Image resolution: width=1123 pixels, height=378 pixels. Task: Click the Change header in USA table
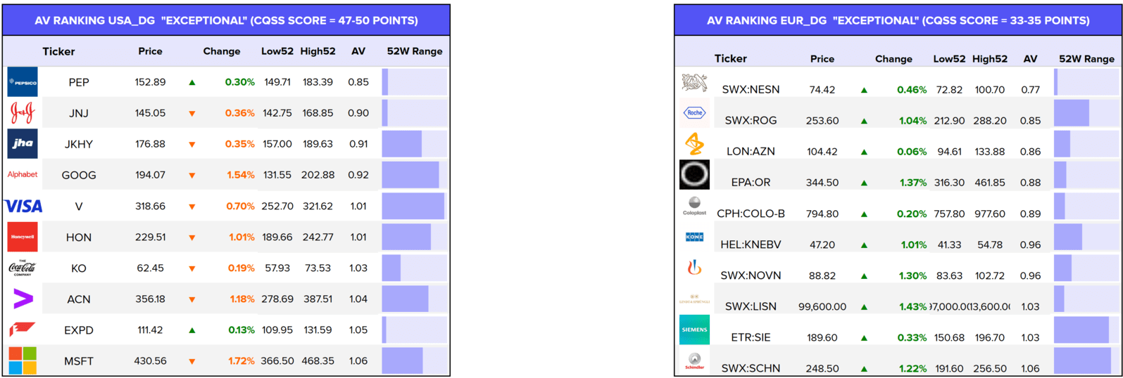click(x=222, y=51)
